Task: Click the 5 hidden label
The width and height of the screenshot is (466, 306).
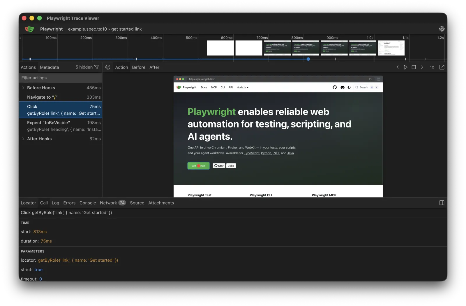Action: pos(84,67)
